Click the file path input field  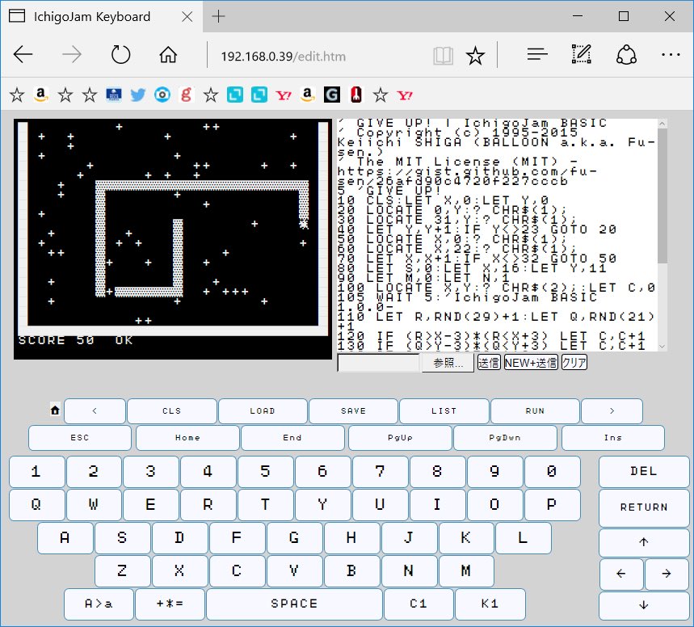[378, 363]
